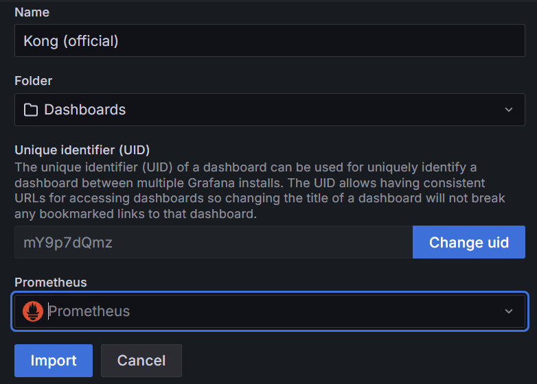Click the Import button
Image resolution: width=537 pixels, height=384 pixels.
(x=54, y=361)
